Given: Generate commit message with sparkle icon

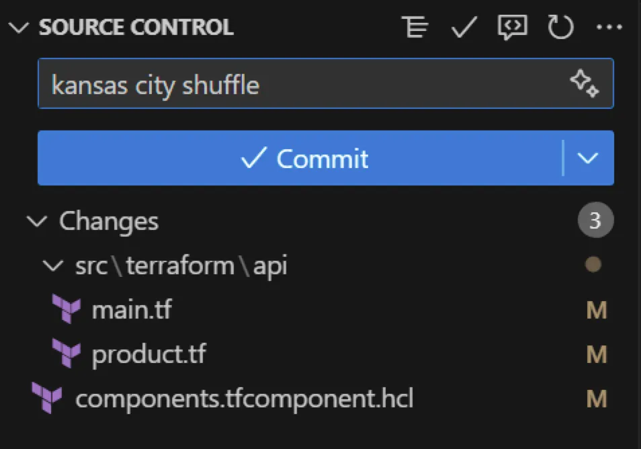Looking at the screenshot, I should (x=584, y=84).
